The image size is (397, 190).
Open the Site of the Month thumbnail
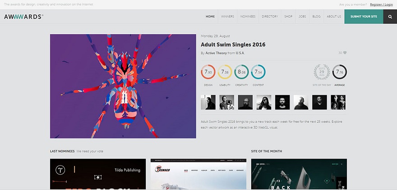tap(299, 174)
